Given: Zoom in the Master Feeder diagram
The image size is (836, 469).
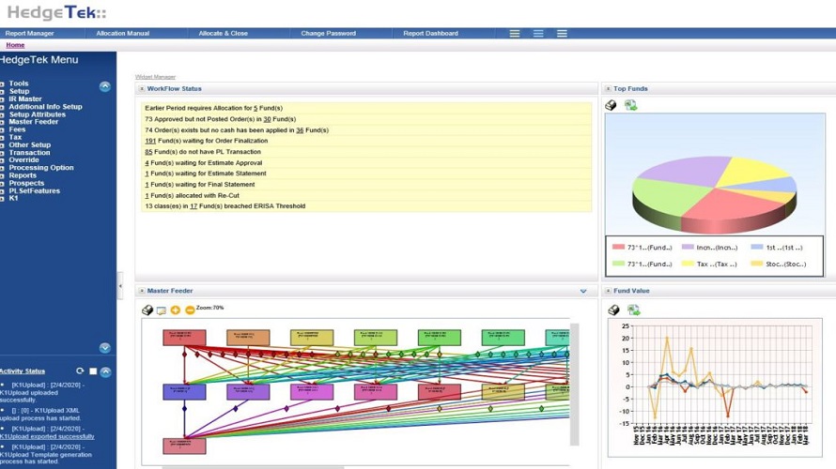Looking at the screenshot, I should point(176,310).
